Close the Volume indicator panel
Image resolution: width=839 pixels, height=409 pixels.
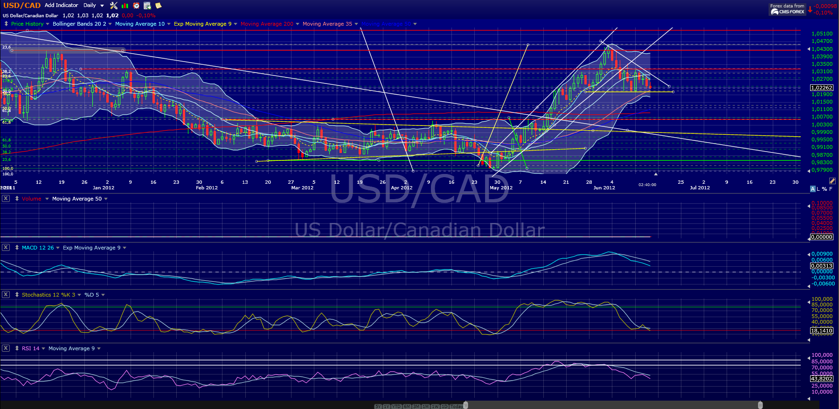pyautogui.click(x=6, y=199)
